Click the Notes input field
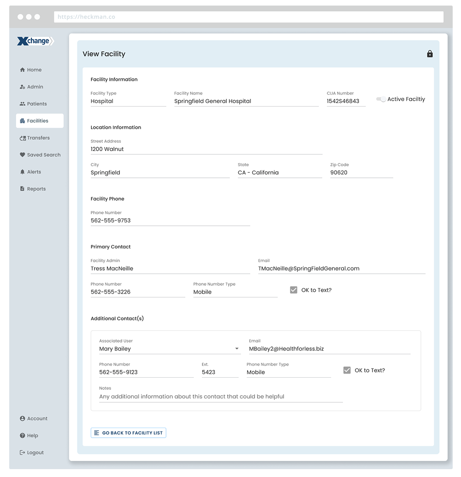 (x=220, y=397)
